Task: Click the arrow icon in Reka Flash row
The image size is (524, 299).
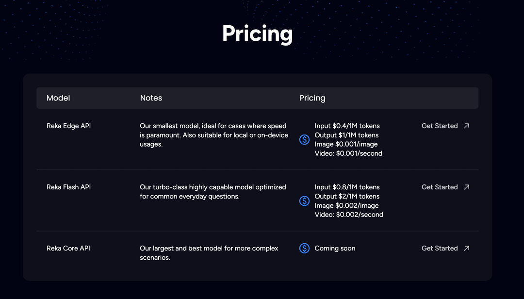Action: (x=467, y=187)
